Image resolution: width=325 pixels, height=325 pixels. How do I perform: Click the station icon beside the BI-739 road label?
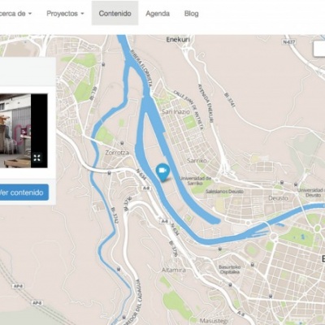point(103,64)
